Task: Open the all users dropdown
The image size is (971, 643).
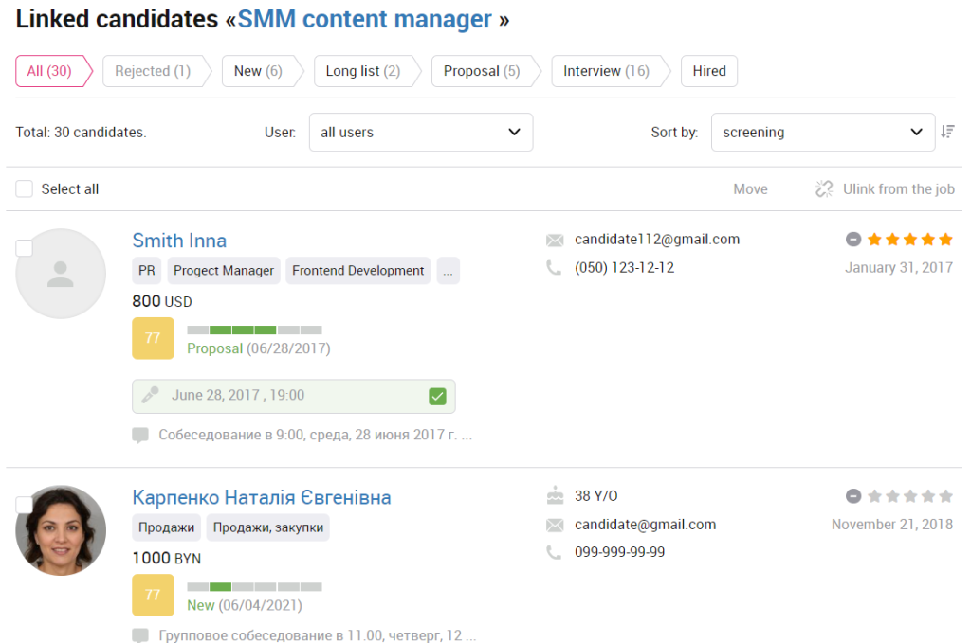Action: [421, 132]
